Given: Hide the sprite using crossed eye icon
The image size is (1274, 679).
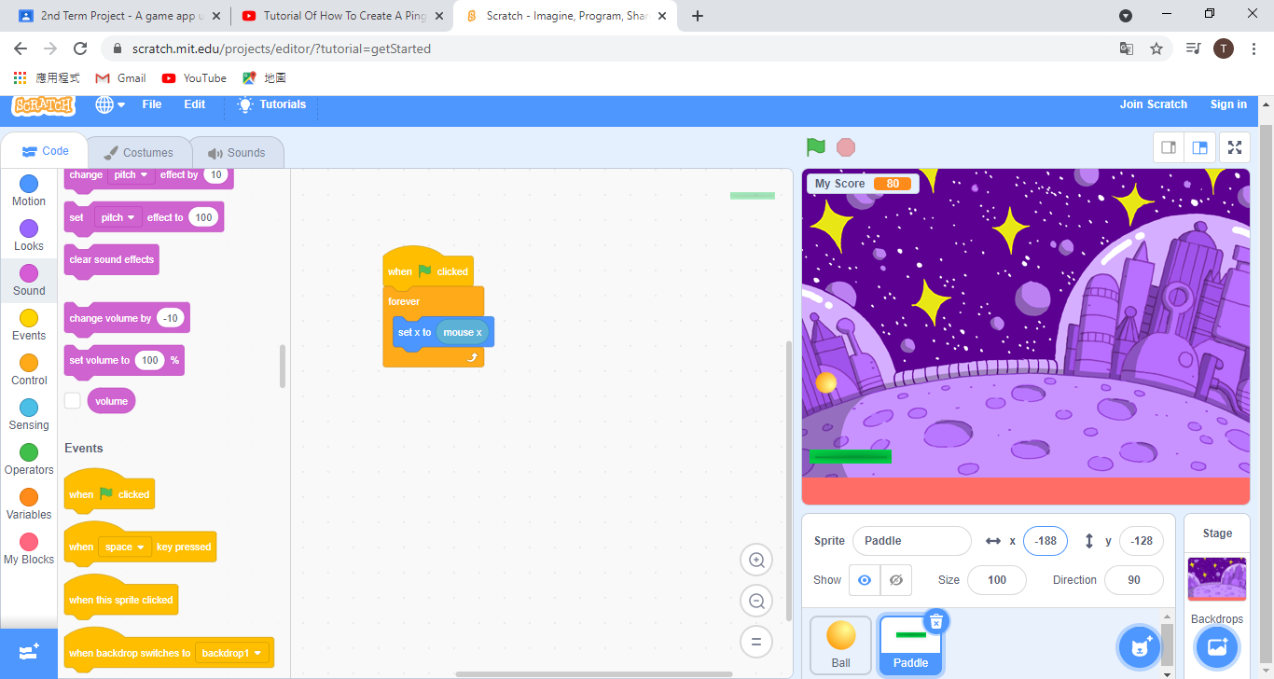Looking at the screenshot, I should tap(896, 580).
